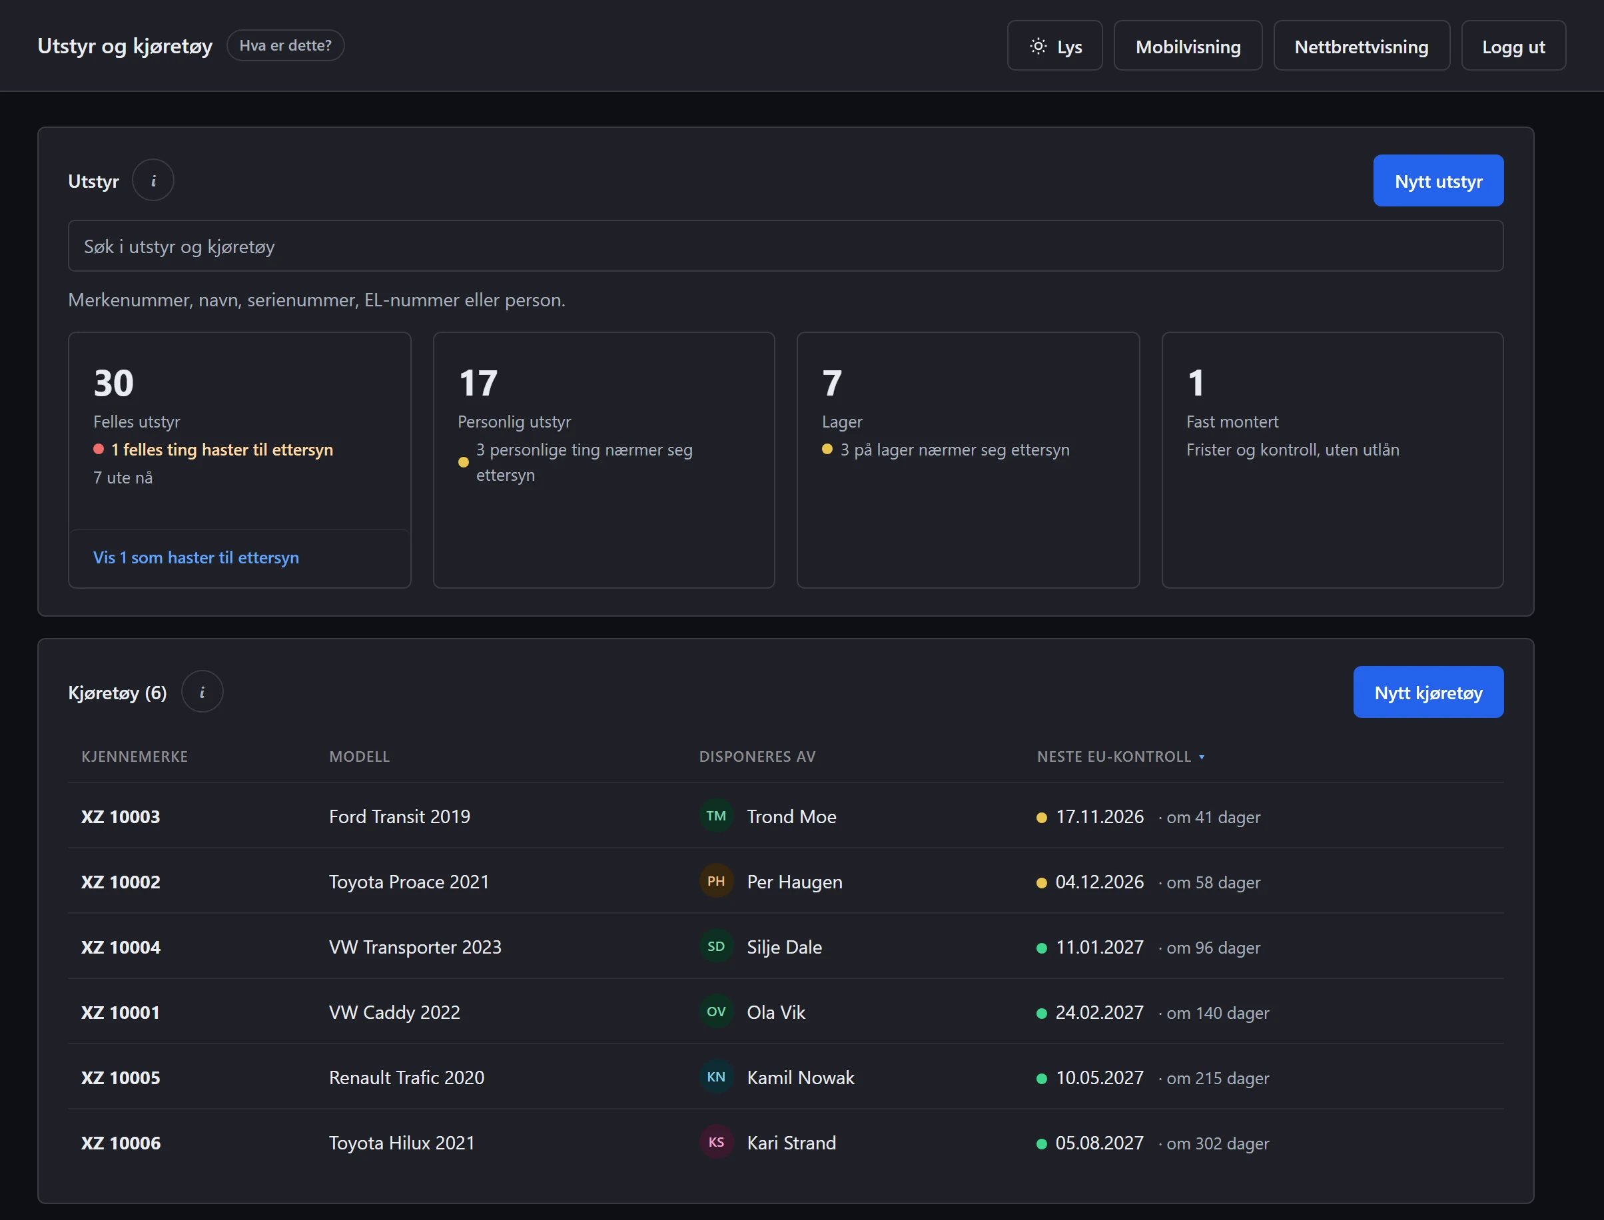1604x1220 pixels.
Task: Click Nytt utstyr button
Action: [1438, 181]
